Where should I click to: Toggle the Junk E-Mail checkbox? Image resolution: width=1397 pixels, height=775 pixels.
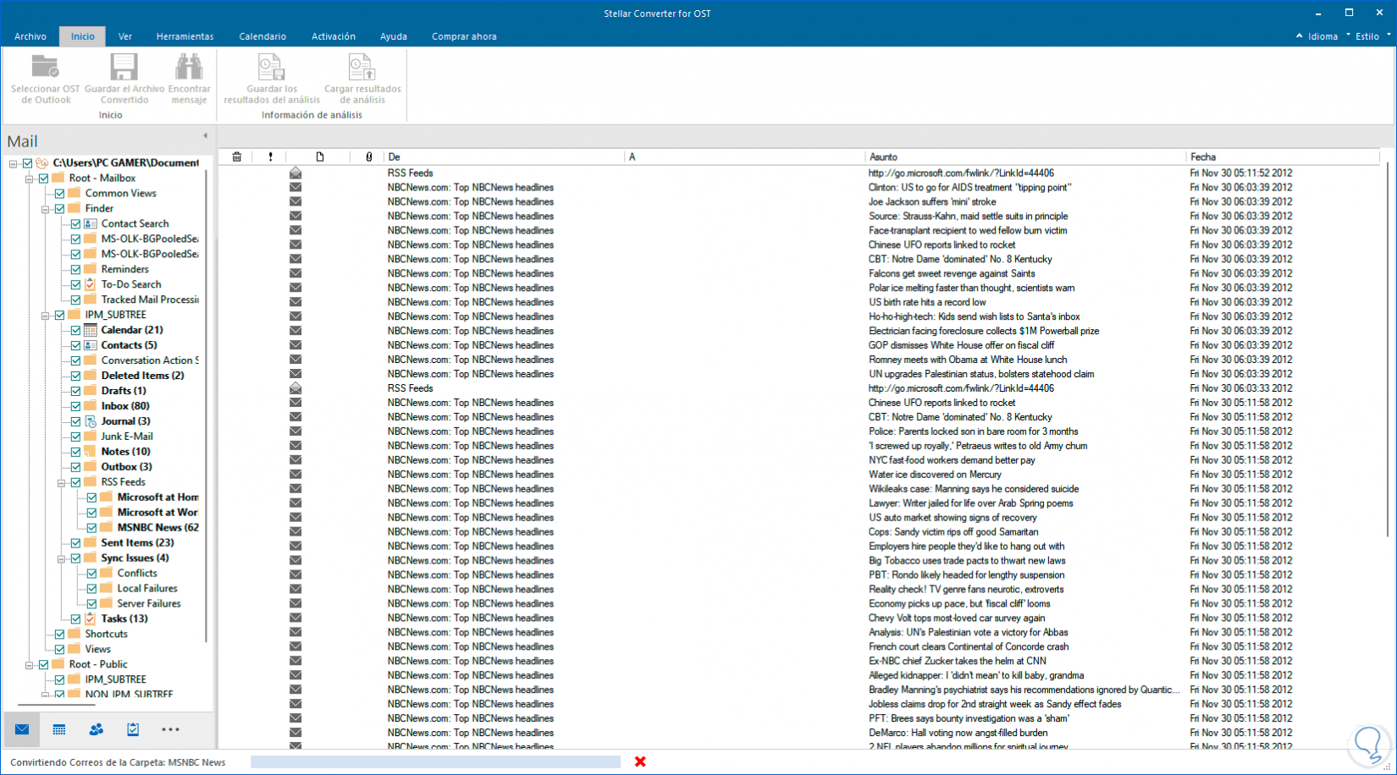point(75,437)
